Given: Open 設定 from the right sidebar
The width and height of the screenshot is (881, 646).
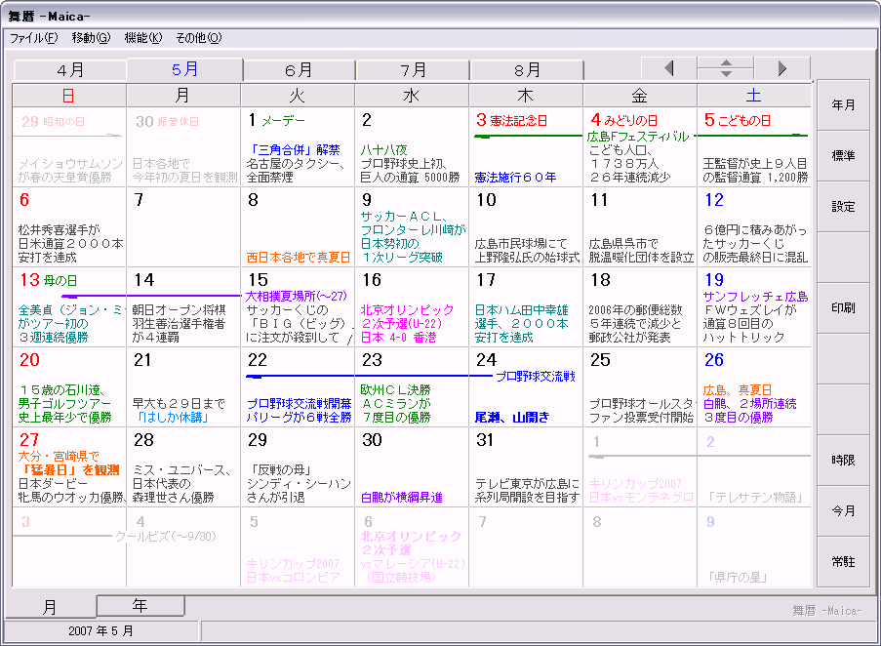Looking at the screenshot, I should pos(843,207).
